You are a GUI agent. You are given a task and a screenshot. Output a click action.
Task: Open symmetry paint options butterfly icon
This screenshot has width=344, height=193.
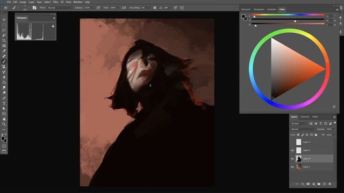pyautogui.click(x=182, y=8)
